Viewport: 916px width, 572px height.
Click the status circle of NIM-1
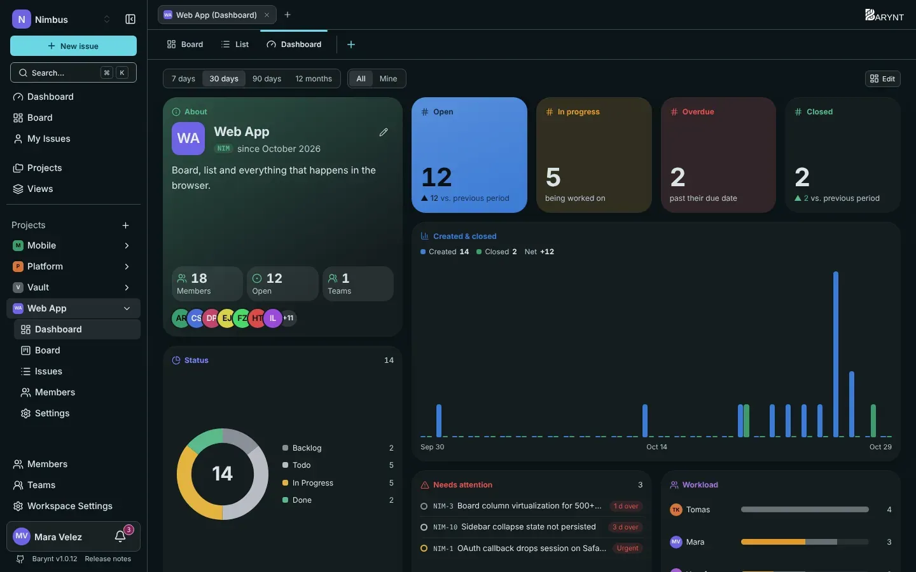pos(424,548)
